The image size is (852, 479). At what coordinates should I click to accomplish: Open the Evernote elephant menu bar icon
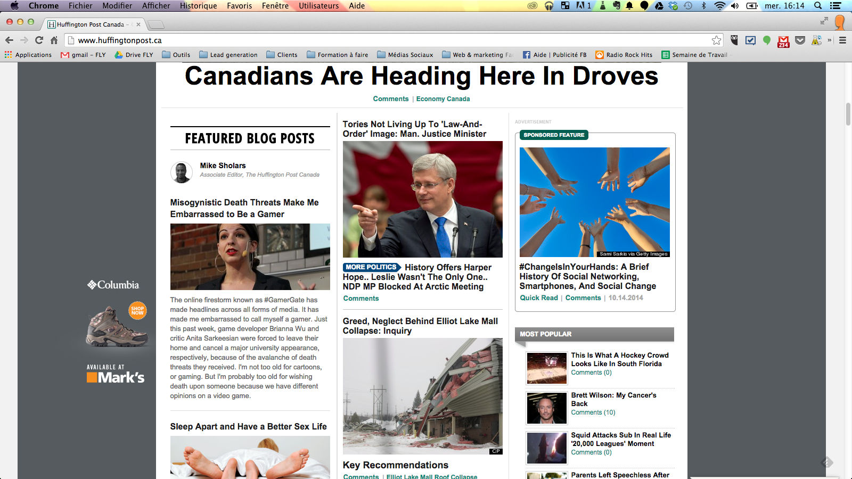click(x=617, y=6)
